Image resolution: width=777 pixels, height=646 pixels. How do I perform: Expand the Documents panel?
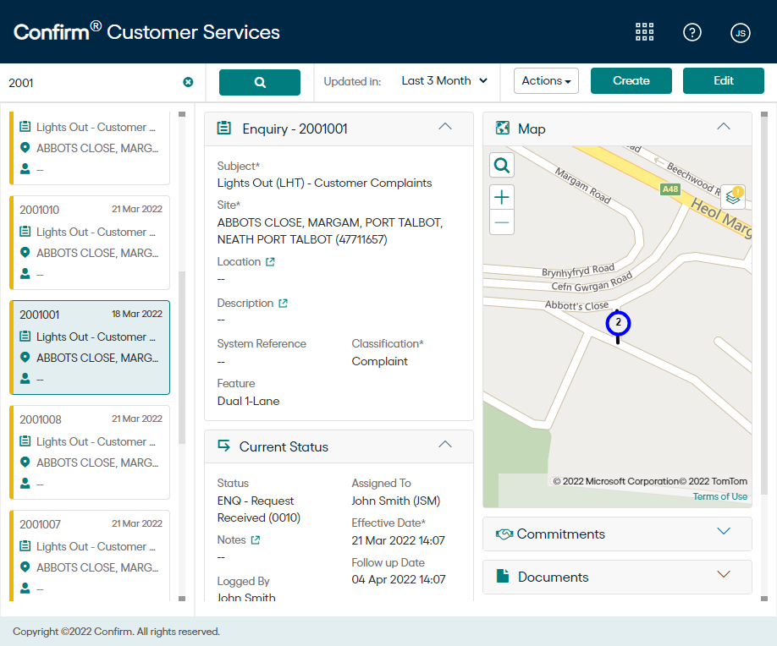coord(724,575)
